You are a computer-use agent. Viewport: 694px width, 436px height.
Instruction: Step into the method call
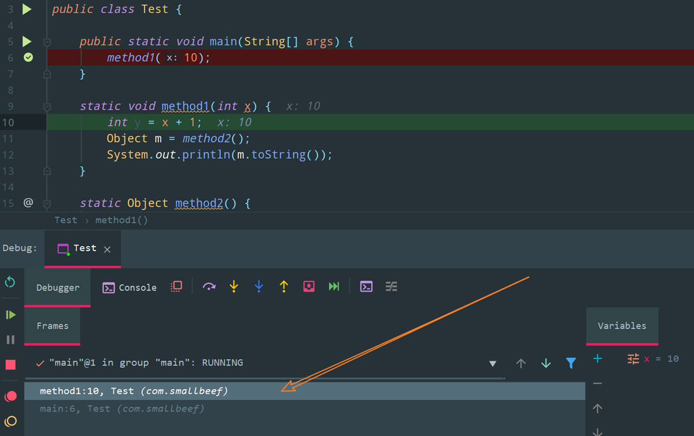(x=234, y=286)
